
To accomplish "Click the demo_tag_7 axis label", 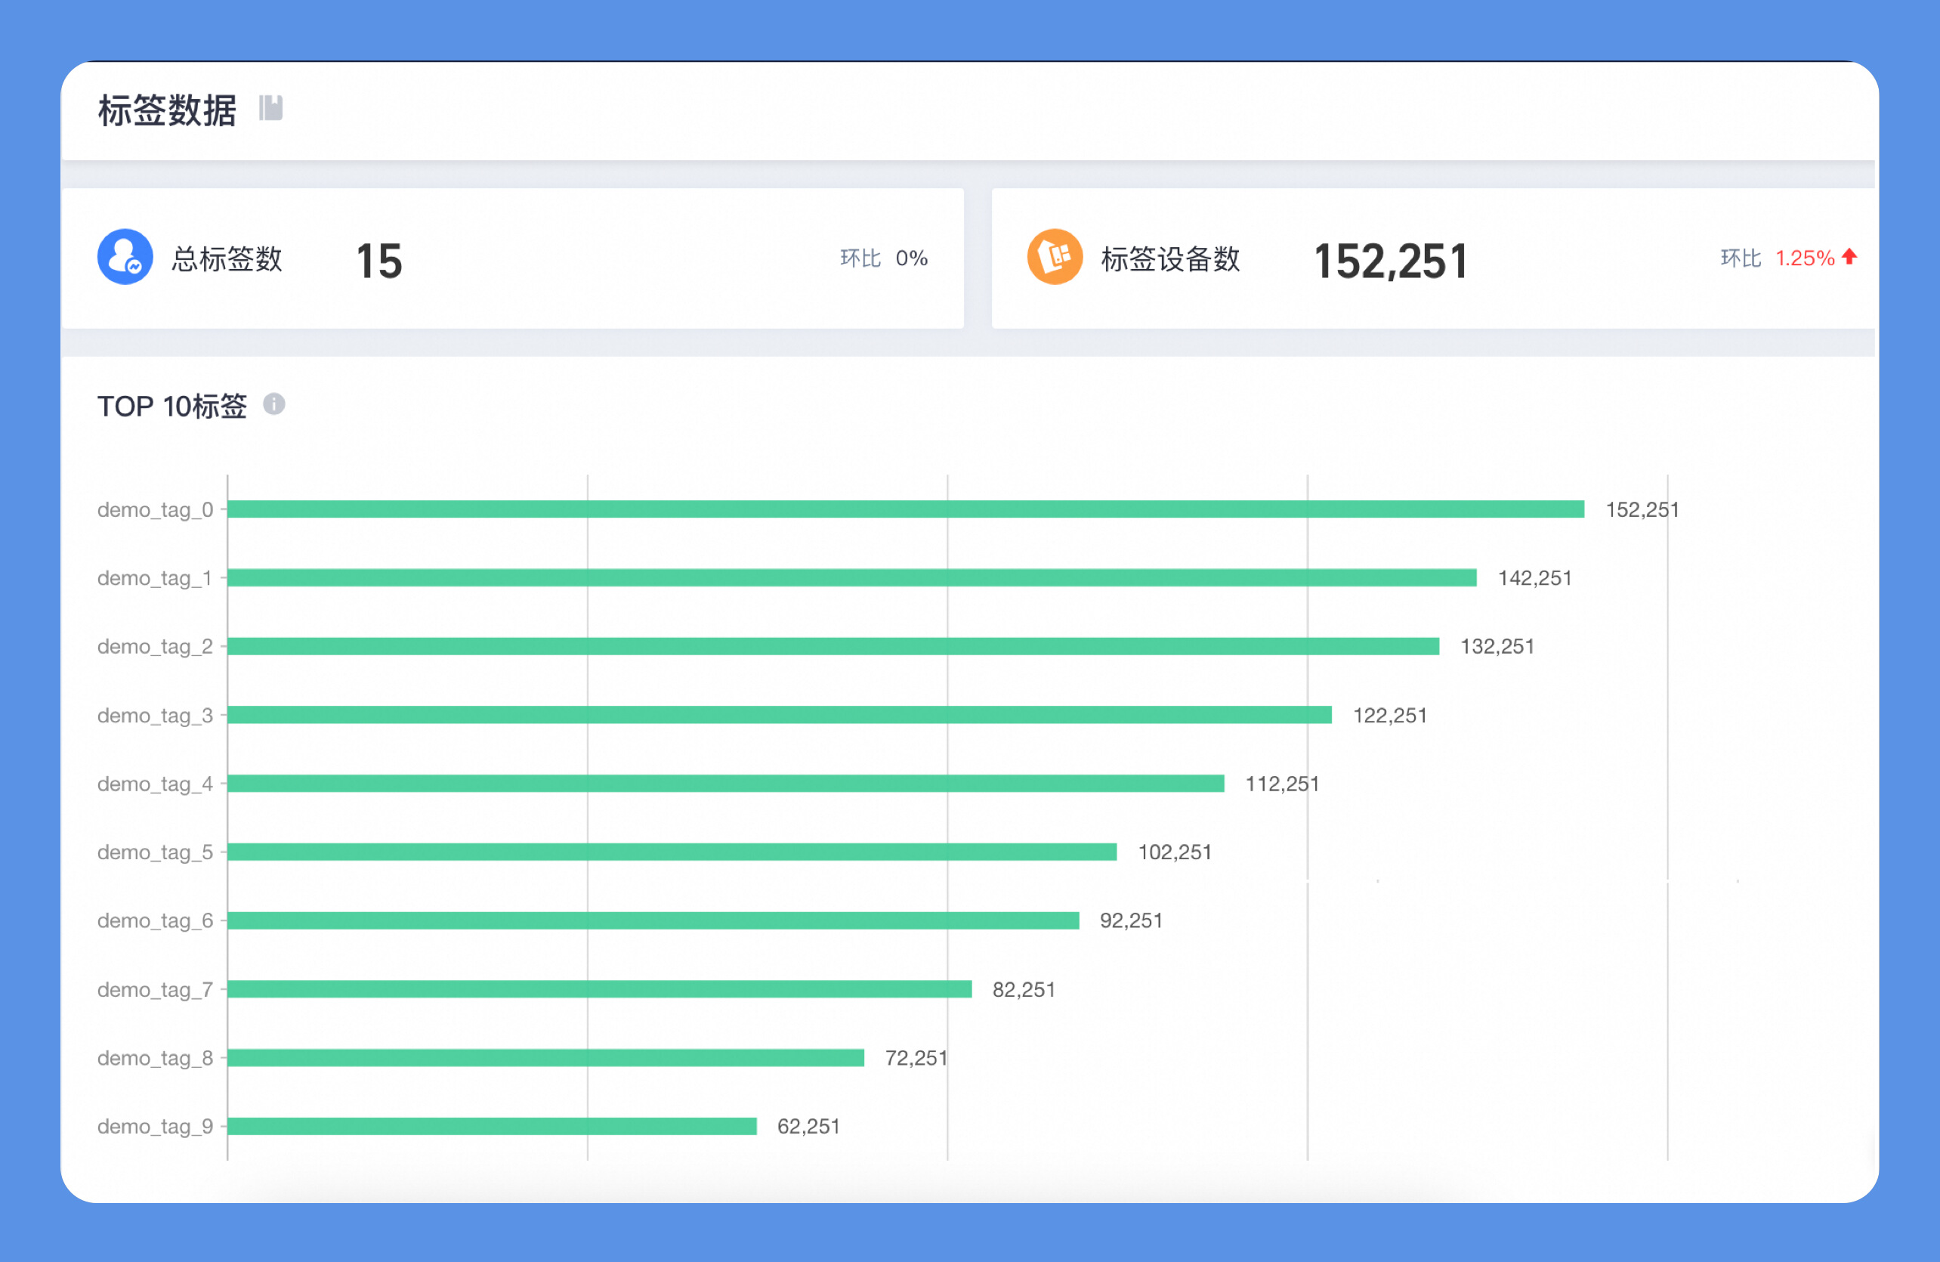I will (155, 990).
